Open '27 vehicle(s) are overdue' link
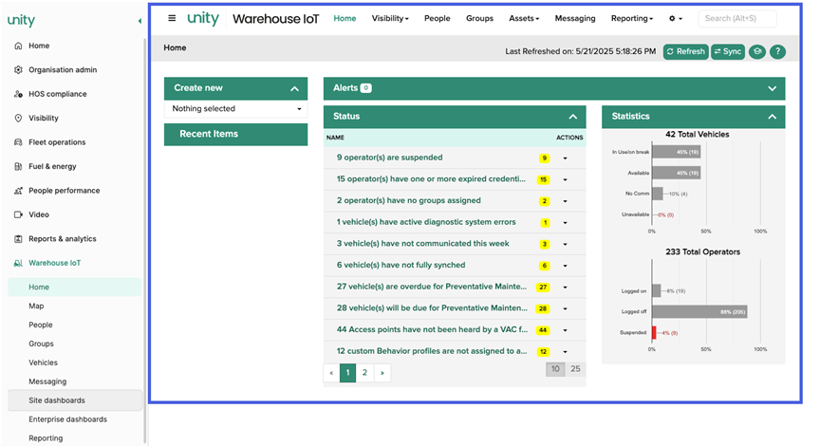The height and width of the screenshot is (446, 820). pyautogui.click(x=432, y=287)
